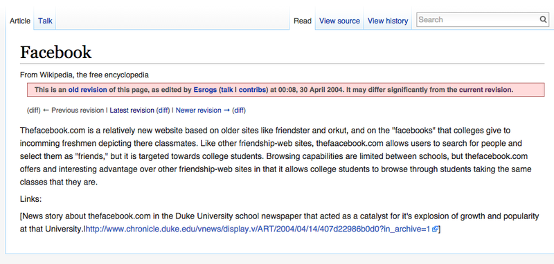Visit the Esrogs user page link

(205, 90)
